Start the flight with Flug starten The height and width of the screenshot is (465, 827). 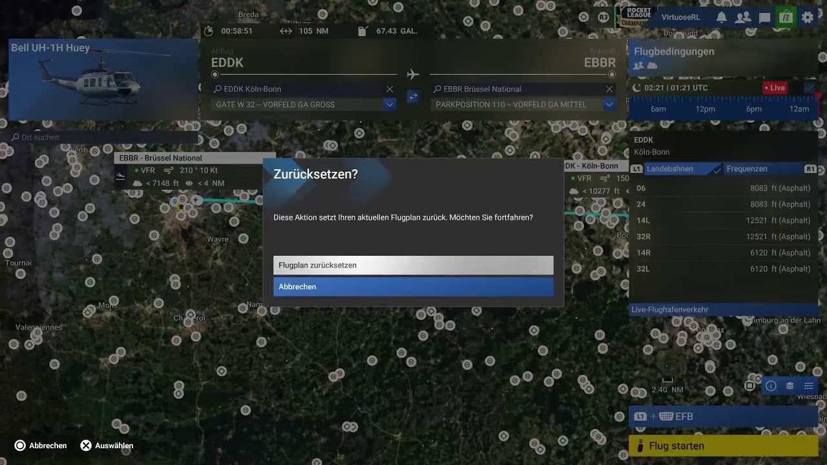tap(724, 446)
